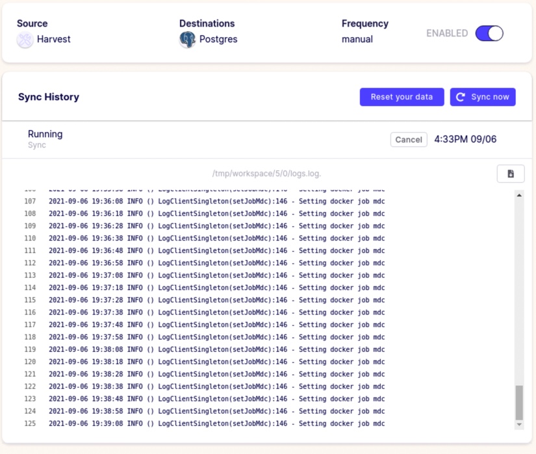Start a sync with Sync now
This screenshot has width=536, height=454.
(x=483, y=97)
